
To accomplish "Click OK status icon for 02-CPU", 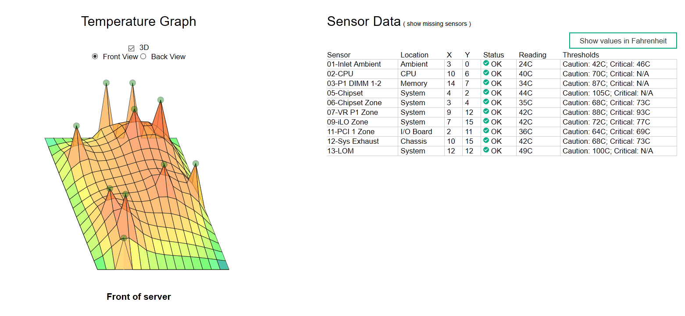I will pos(486,73).
